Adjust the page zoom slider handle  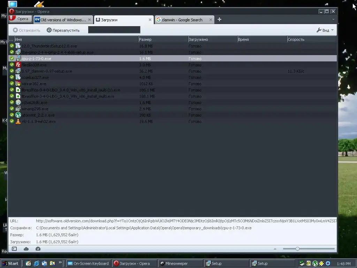[297, 249]
